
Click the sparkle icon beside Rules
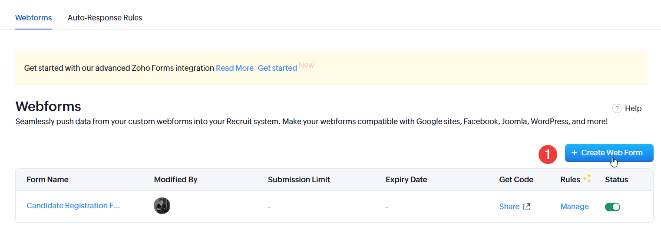587,178
